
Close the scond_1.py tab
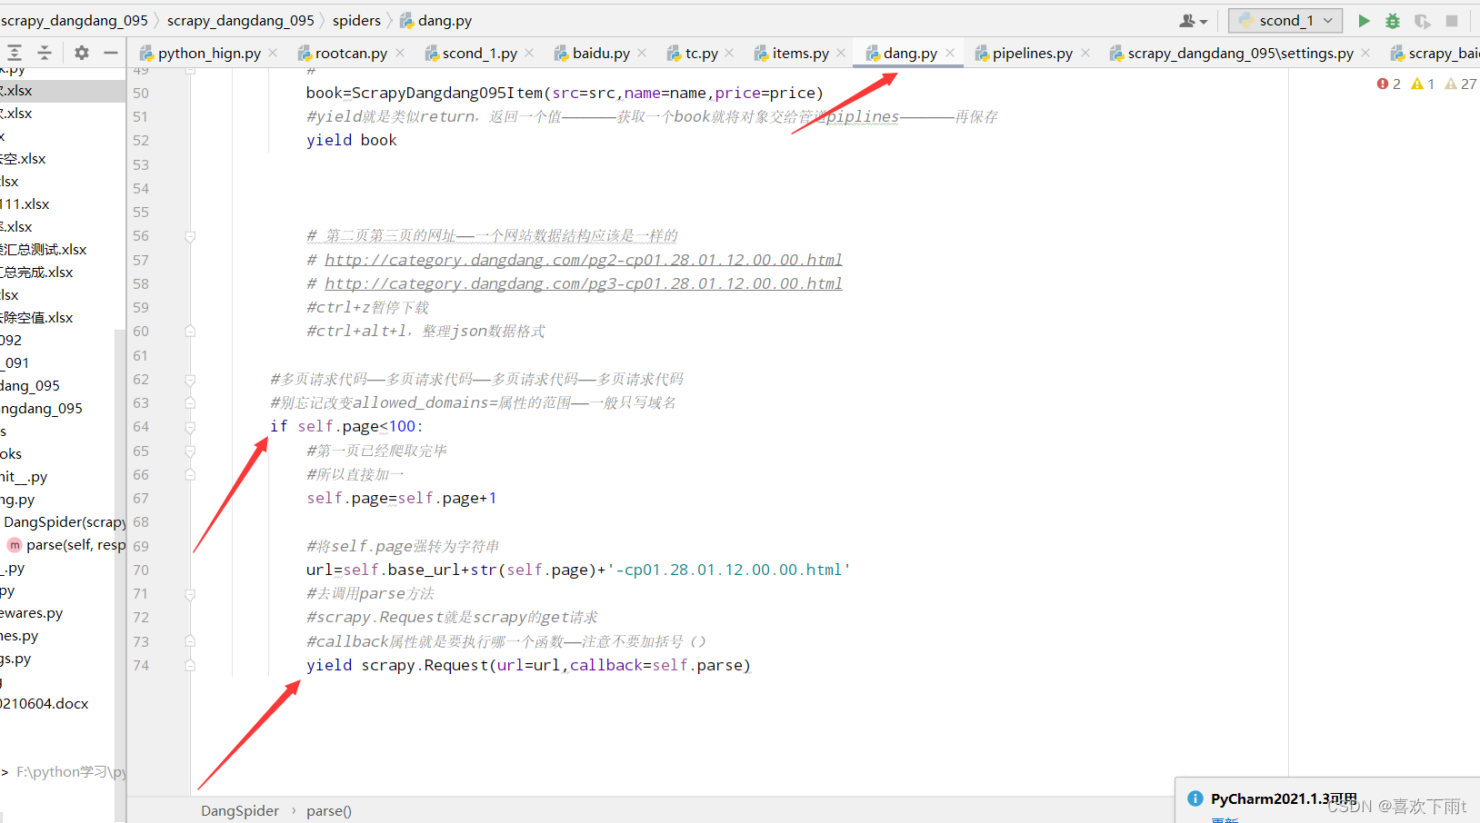coord(529,54)
